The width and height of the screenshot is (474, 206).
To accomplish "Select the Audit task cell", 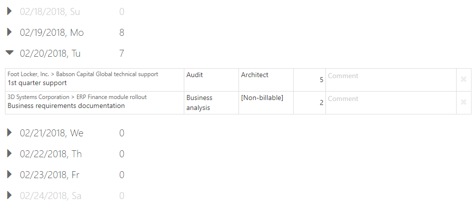I will tap(211, 80).
